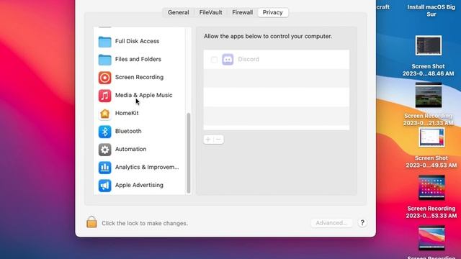
Task: Click the "Click the lock to make changes." text
Action: coord(145,223)
